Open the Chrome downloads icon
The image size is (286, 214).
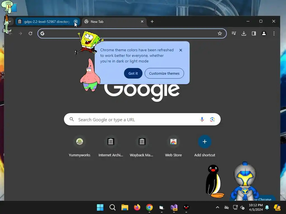(244, 33)
